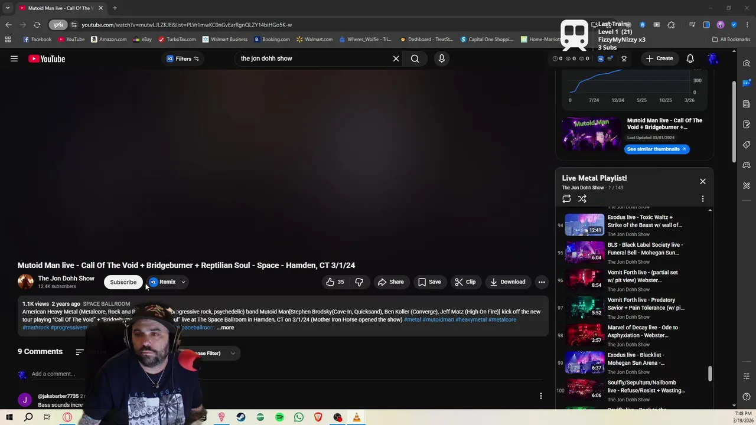
Task: Share the video
Action: [391, 282]
